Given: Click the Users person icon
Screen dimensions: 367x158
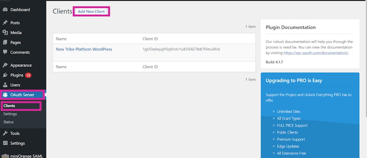Looking at the screenshot, I should (x=5, y=85).
